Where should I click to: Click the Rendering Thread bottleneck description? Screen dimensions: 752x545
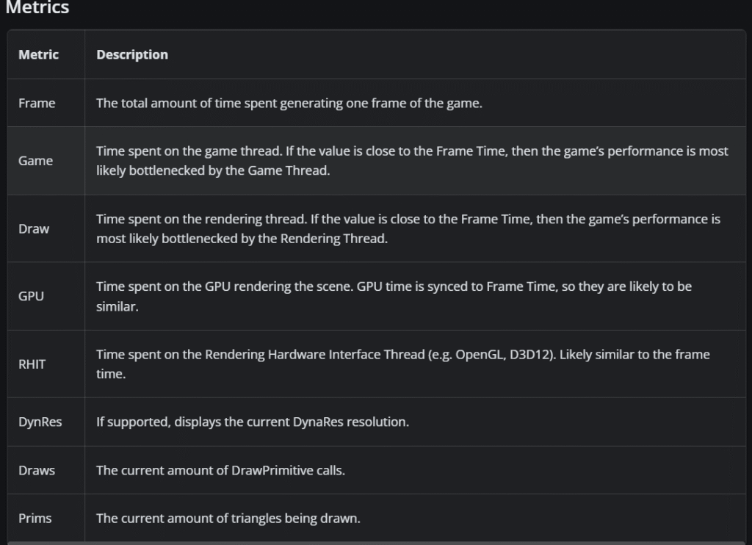click(x=408, y=228)
